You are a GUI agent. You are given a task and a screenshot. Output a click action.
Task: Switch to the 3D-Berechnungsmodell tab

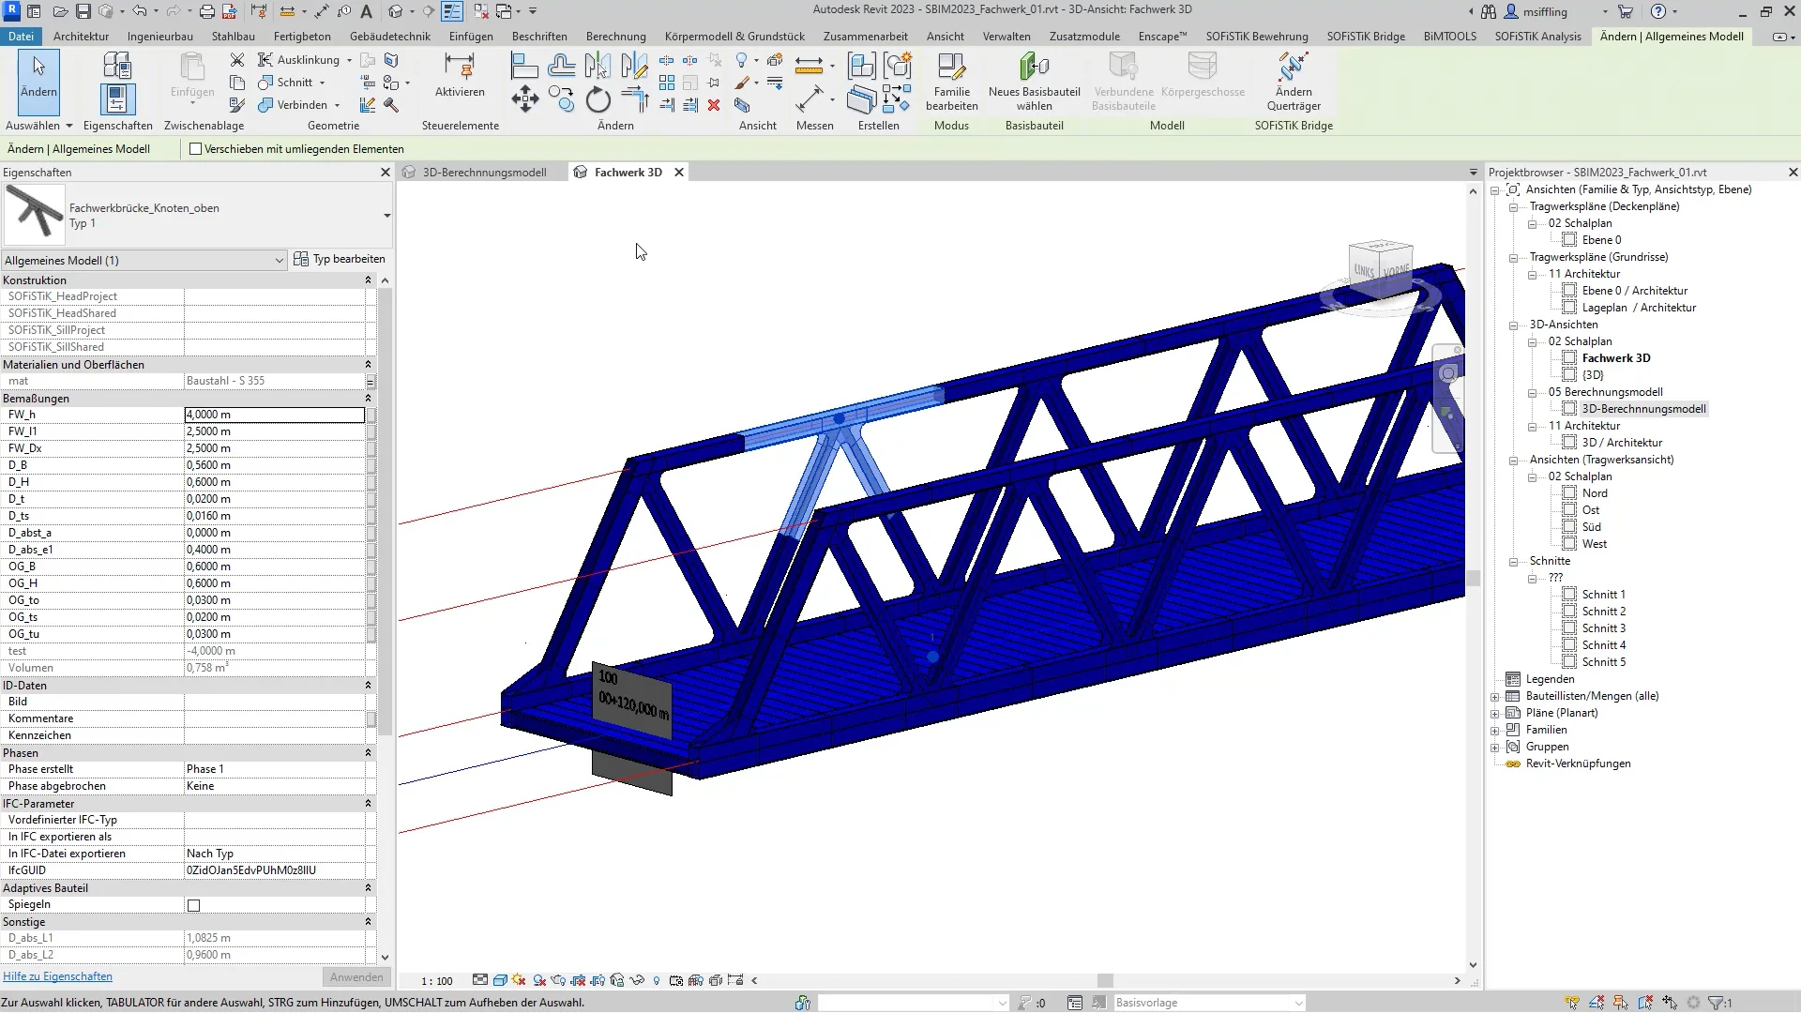coord(485,172)
